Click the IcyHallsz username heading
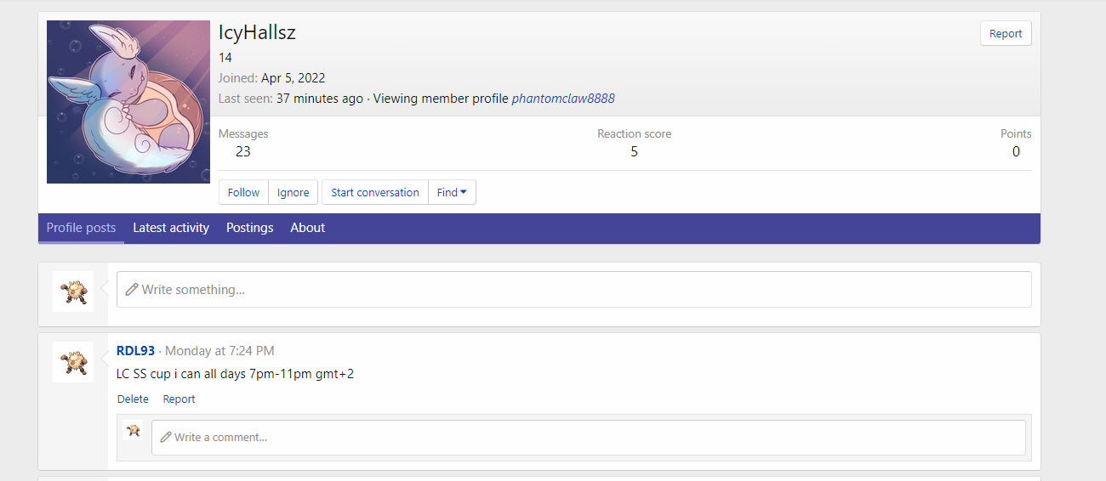The height and width of the screenshot is (481, 1106). [257, 33]
